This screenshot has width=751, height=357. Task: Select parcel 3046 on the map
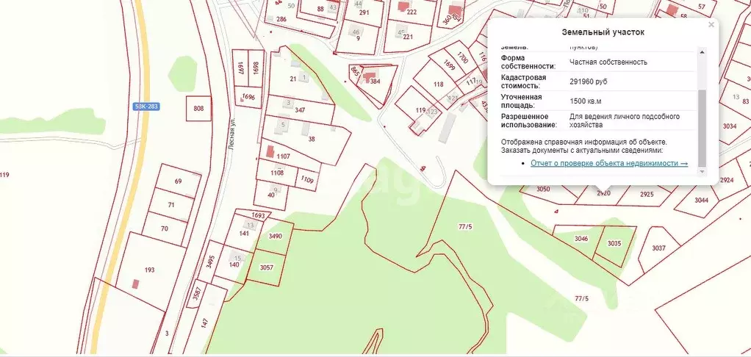click(x=581, y=240)
